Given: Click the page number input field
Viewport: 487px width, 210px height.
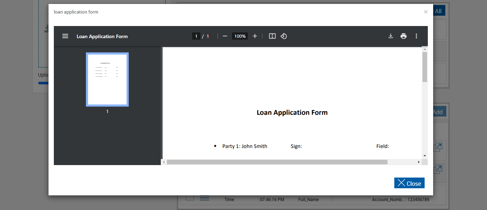Looking at the screenshot, I should [196, 36].
